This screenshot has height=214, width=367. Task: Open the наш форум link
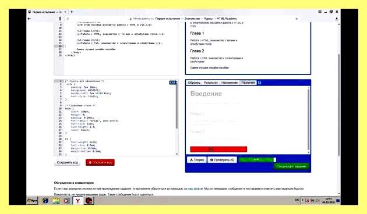(x=195, y=188)
